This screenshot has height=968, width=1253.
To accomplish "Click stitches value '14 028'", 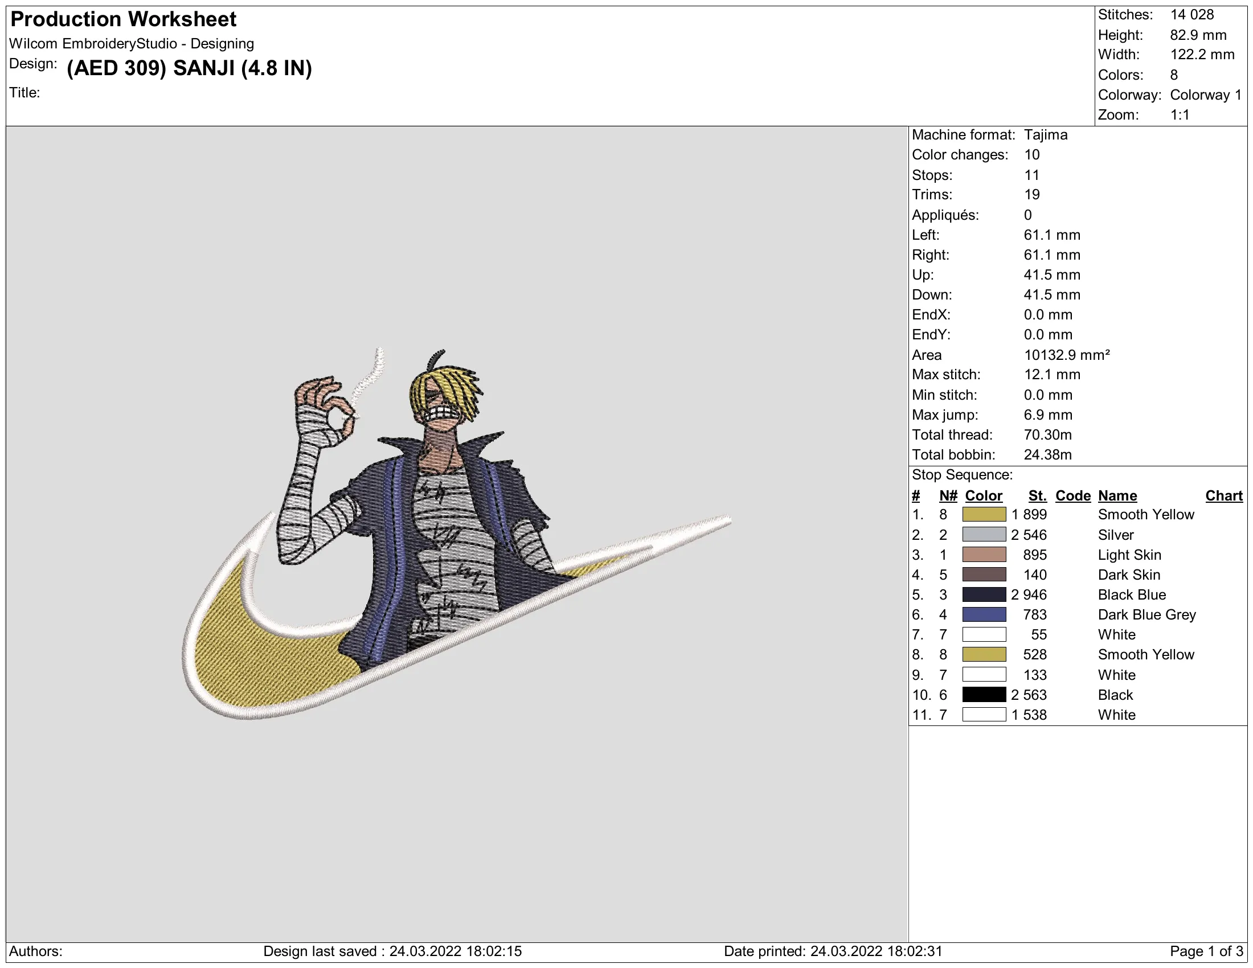I will 1192,15.
